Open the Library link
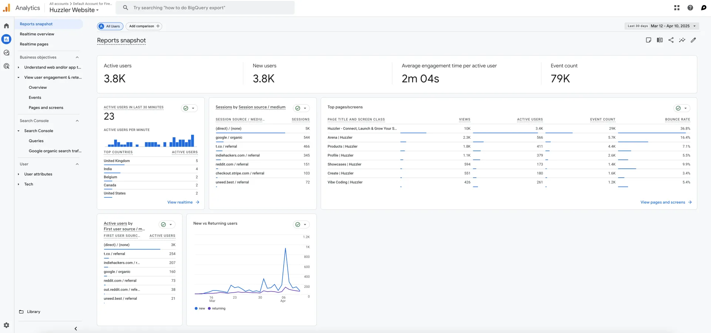Image resolution: width=711 pixels, height=333 pixels. coord(33,312)
